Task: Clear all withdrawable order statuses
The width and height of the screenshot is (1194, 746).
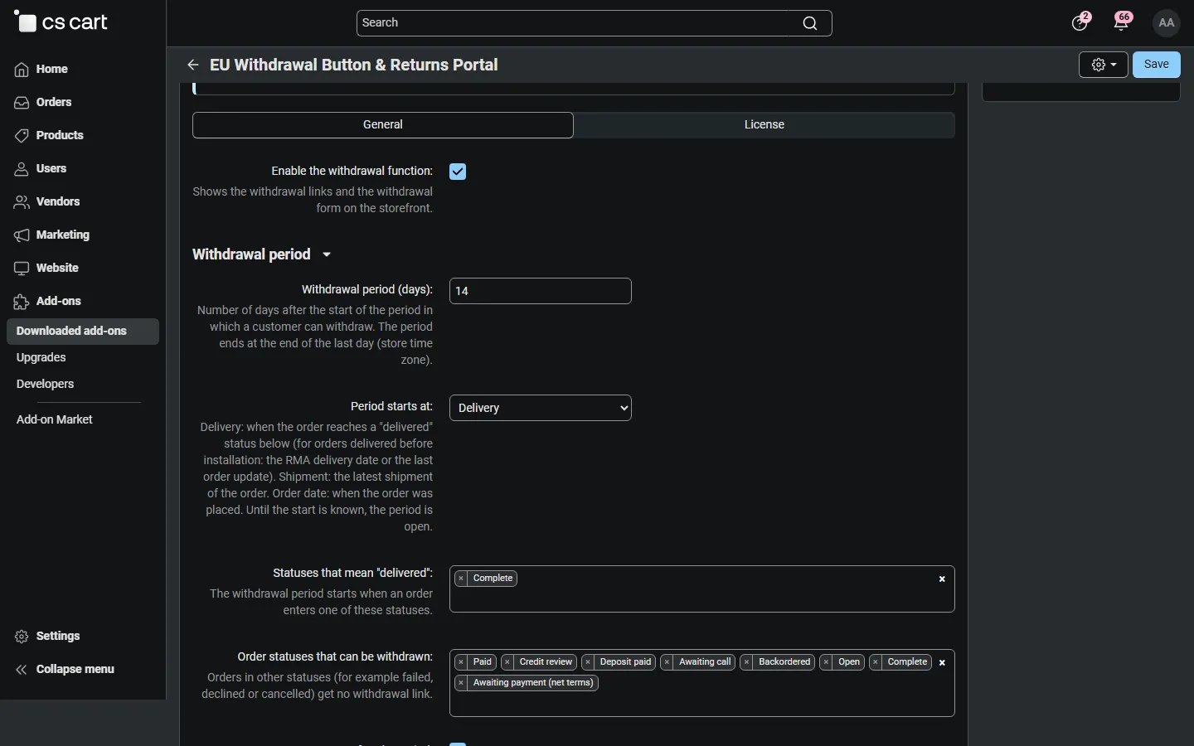Action: 942,663
